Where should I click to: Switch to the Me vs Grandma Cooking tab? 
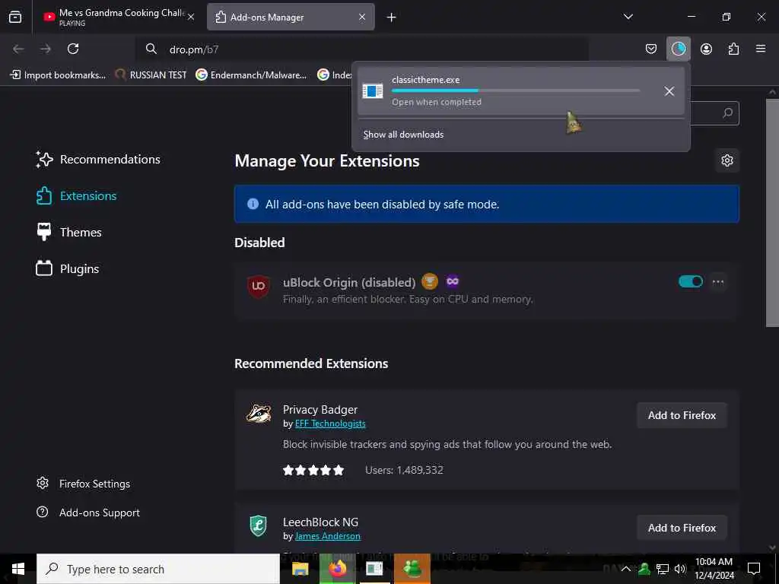119,17
